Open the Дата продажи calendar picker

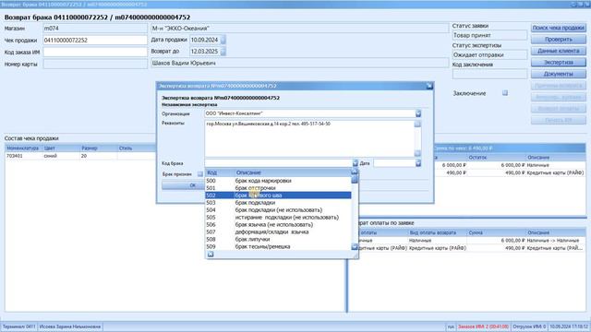(223, 40)
